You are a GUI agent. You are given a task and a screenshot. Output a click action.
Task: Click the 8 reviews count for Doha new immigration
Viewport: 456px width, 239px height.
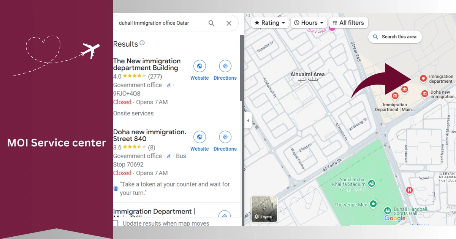152,147
